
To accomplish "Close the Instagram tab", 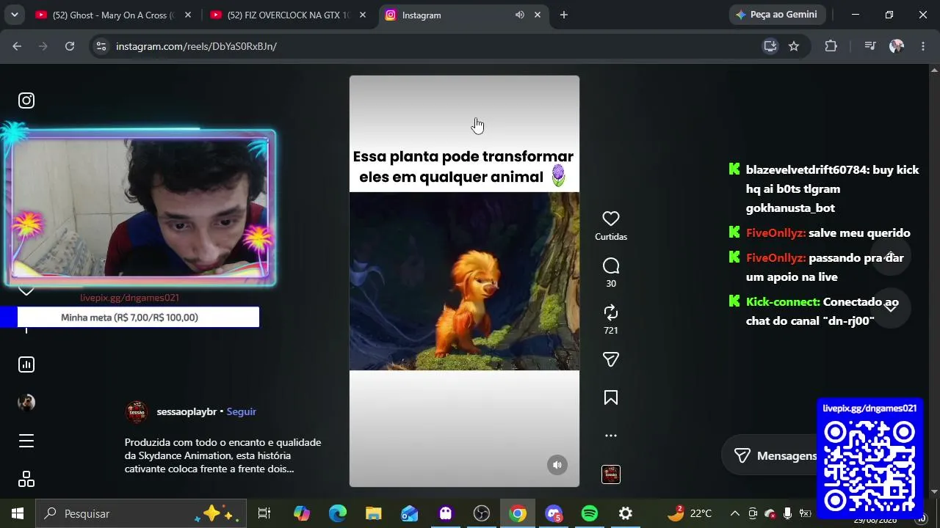I will click(538, 15).
